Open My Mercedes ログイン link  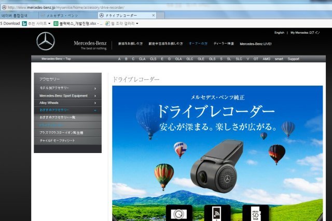(305, 33)
